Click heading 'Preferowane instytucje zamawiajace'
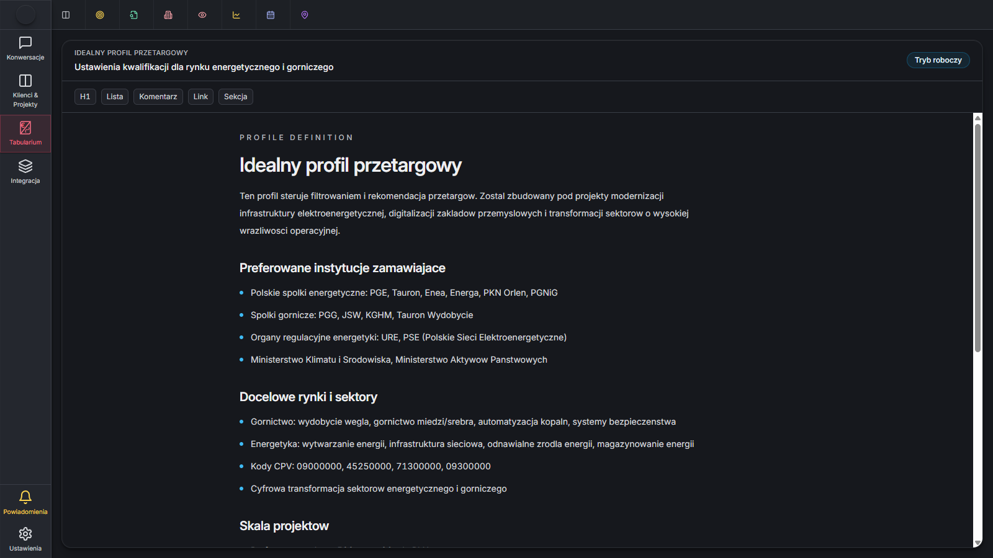 coord(343,268)
